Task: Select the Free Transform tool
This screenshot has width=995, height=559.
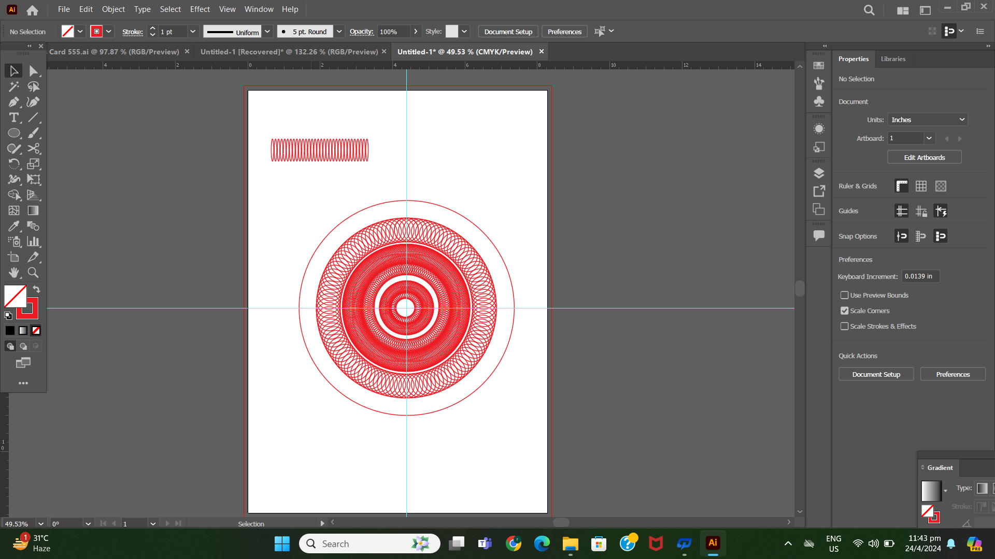Action: (34, 180)
